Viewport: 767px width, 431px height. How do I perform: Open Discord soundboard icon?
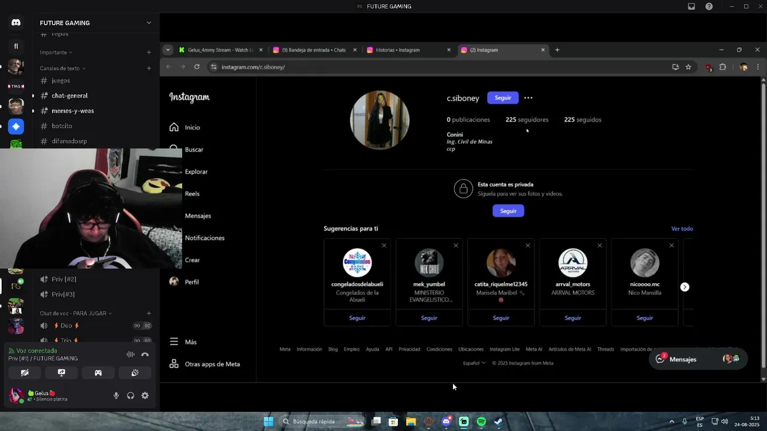[135, 372]
